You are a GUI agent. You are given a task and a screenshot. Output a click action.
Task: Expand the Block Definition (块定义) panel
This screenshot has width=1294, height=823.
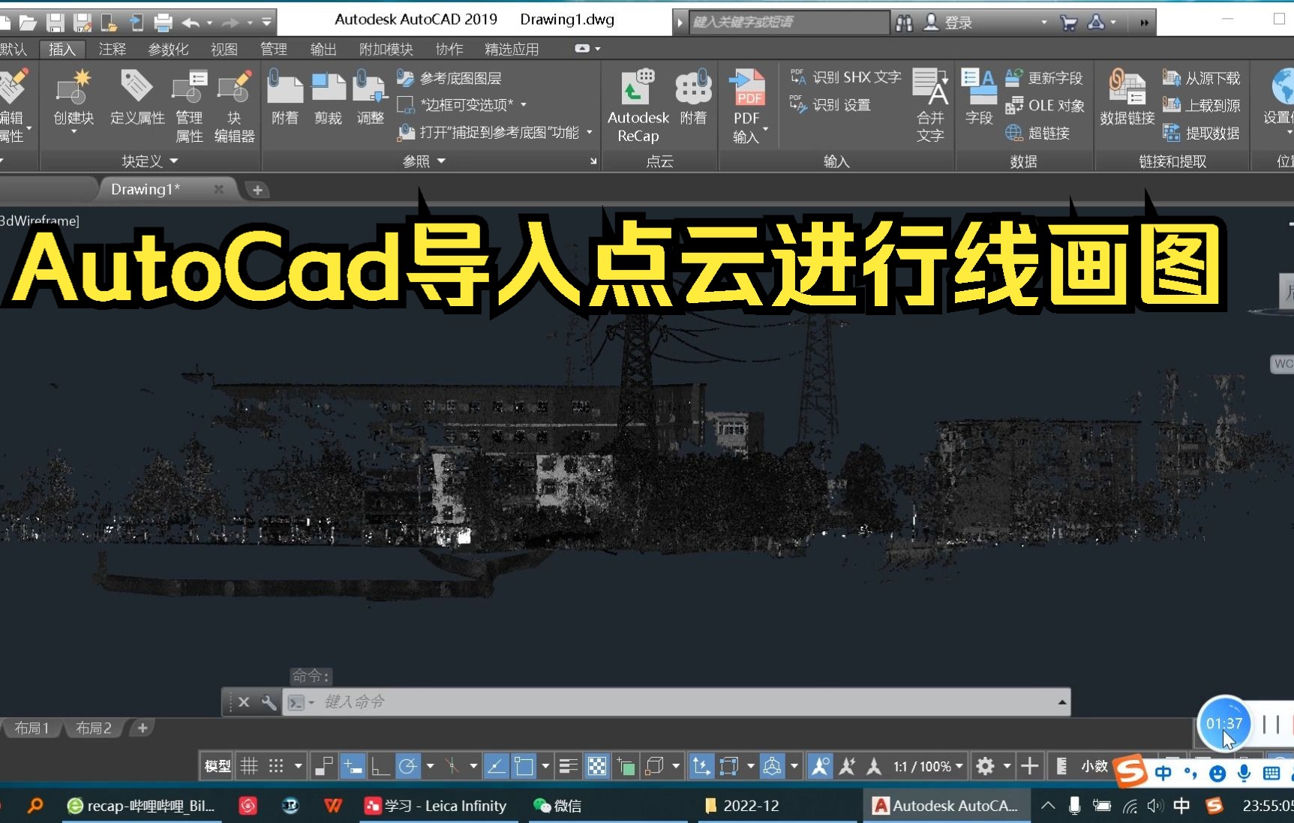(x=149, y=161)
